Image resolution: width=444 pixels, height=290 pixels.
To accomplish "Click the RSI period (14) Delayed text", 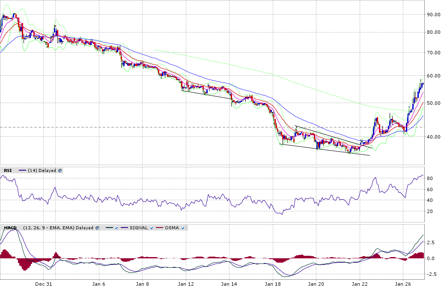I will [x=42, y=171].
